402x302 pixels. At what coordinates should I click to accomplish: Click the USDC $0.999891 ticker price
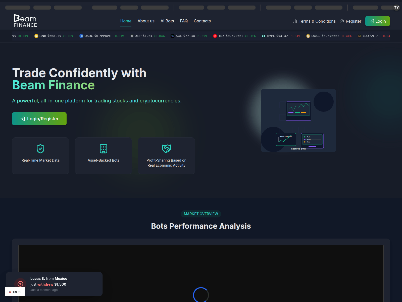[x=103, y=36]
